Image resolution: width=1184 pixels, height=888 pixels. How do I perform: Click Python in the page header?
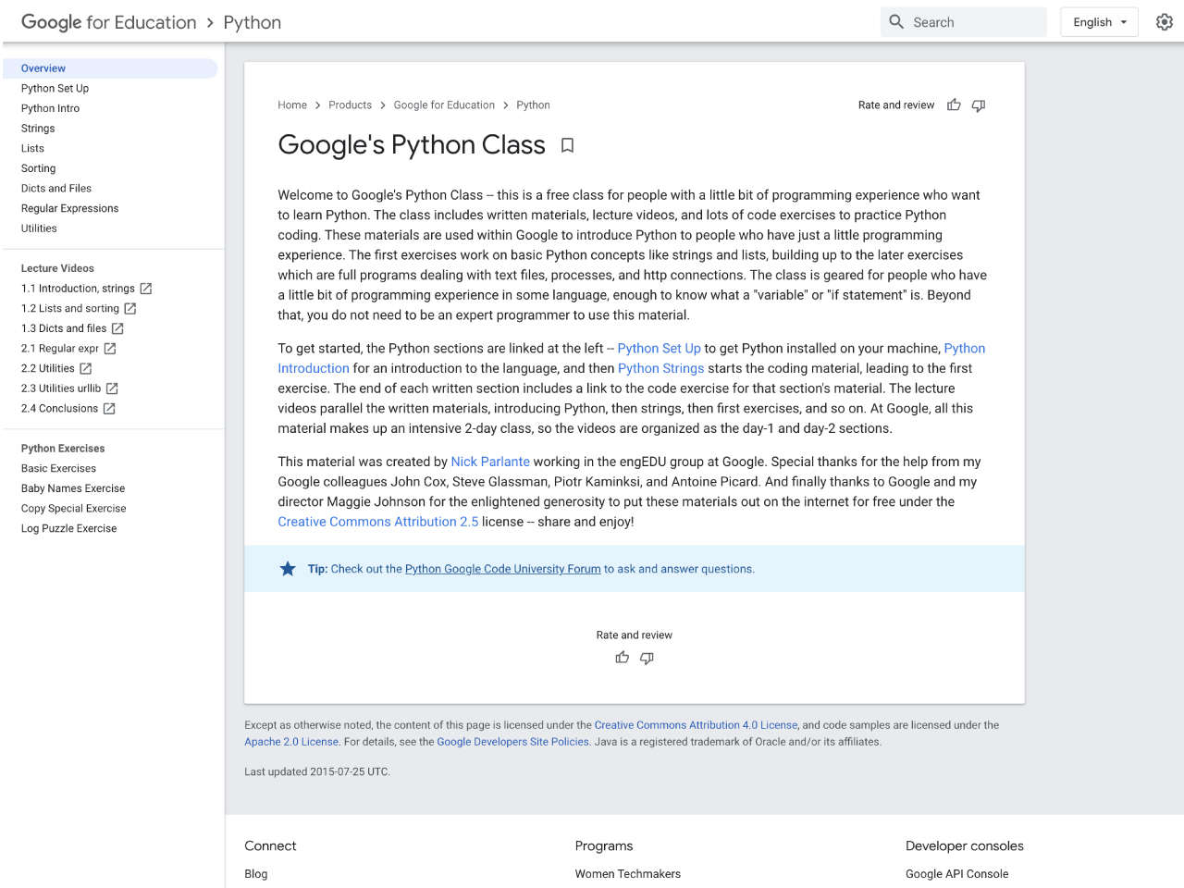coord(253,22)
